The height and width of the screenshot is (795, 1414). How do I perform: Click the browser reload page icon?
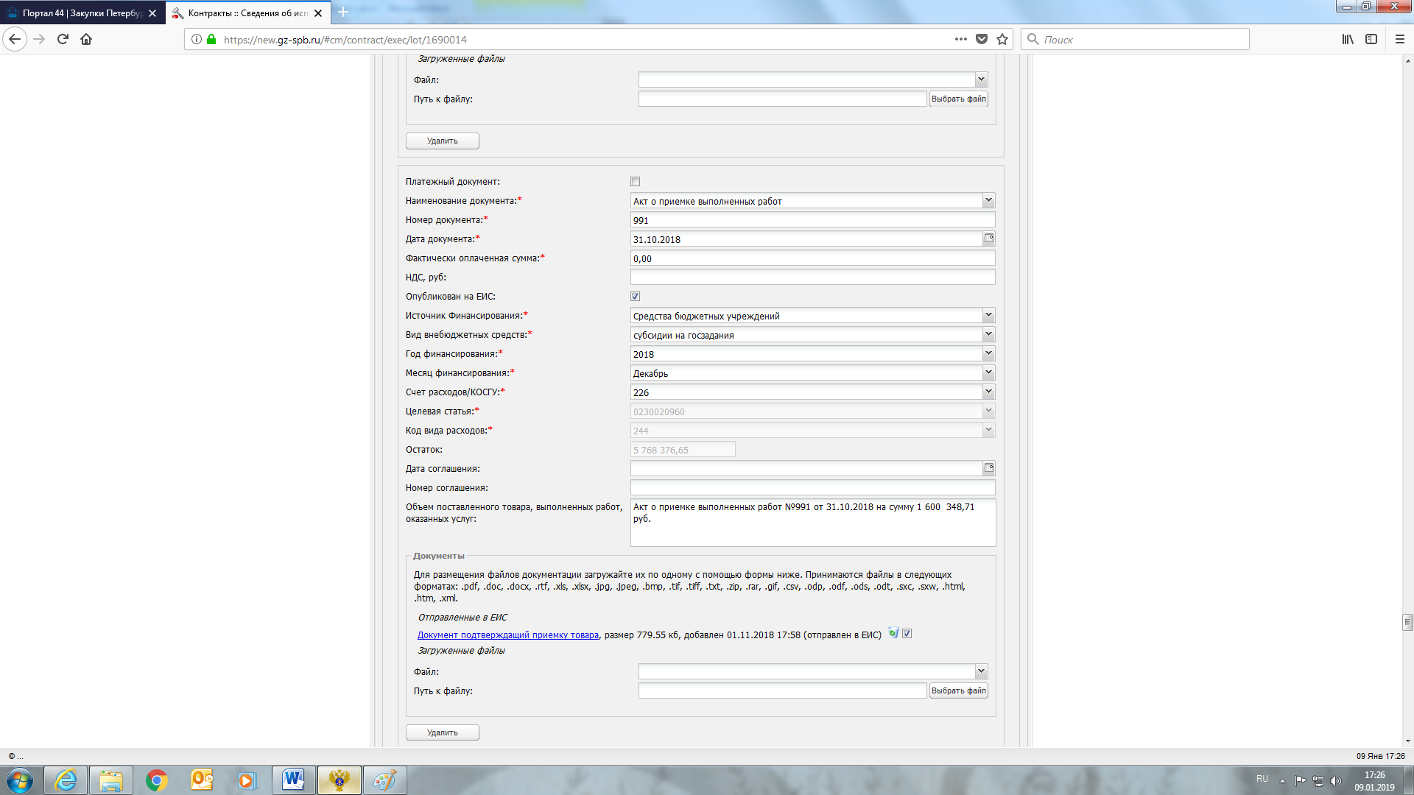(x=63, y=39)
